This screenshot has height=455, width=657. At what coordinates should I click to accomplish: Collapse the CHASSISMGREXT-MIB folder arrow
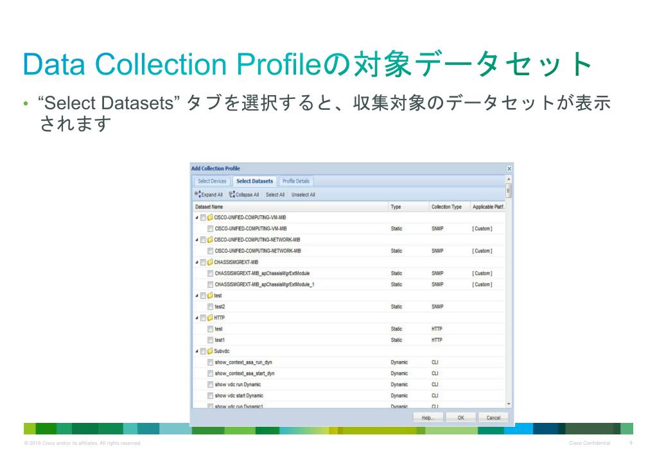197,262
